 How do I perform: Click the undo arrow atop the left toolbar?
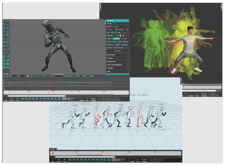[x=4, y=21]
